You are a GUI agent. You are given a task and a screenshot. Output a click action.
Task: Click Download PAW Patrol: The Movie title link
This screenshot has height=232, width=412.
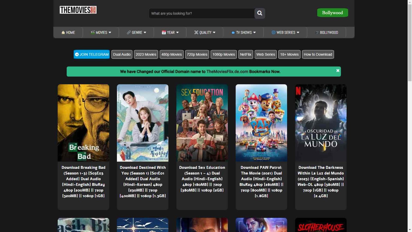click(261, 181)
